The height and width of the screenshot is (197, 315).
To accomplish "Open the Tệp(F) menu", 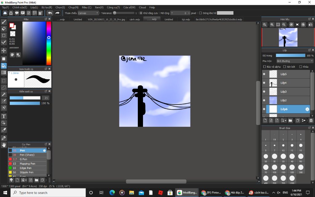I will point(6,7).
